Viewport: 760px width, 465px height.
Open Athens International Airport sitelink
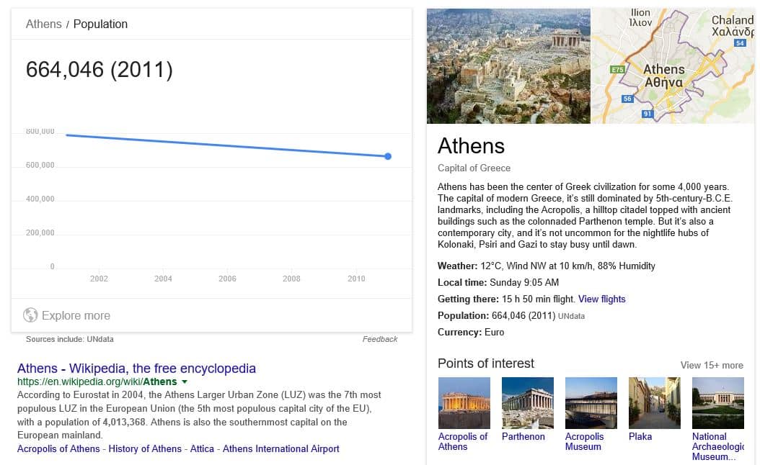280,448
